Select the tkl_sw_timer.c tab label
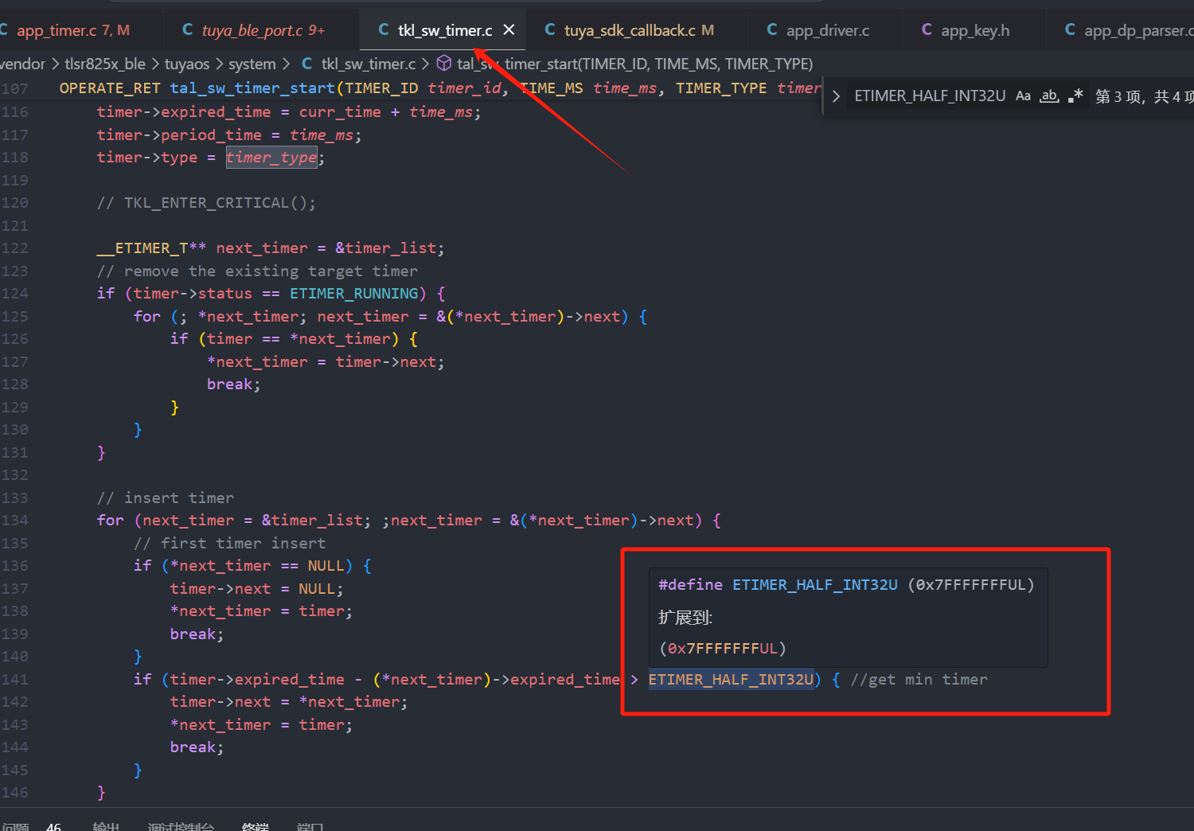This screenshot has width=1194, height=831. [x=445, y=30]
